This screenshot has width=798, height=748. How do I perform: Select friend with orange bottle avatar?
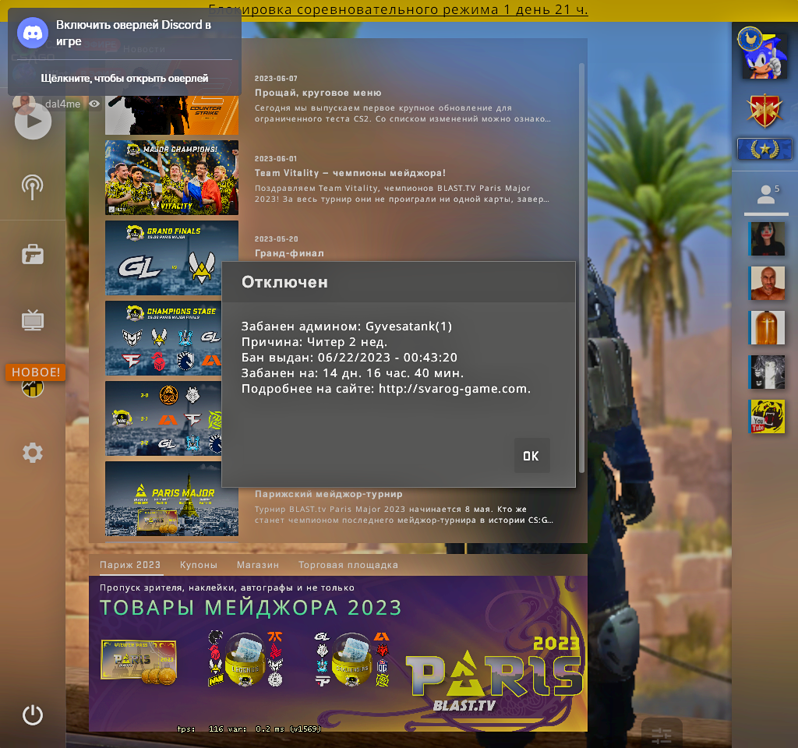(x=767, y=327)
